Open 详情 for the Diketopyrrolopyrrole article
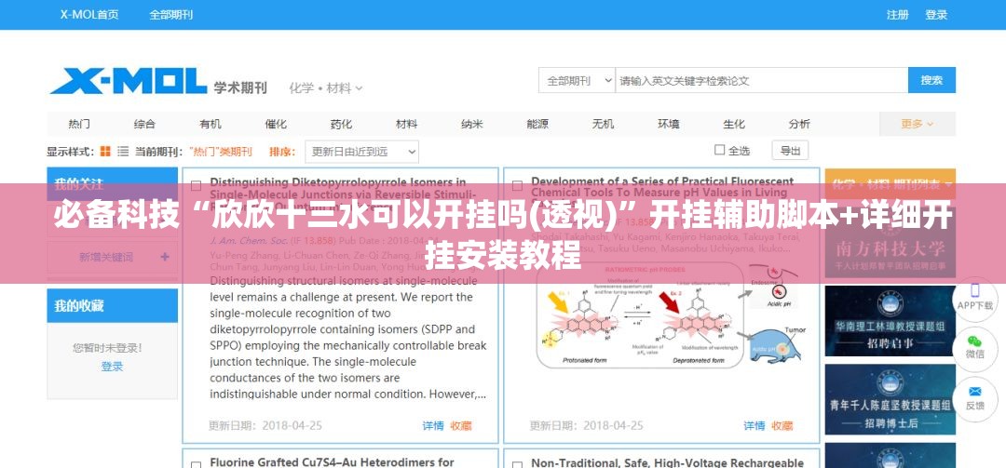Screen dimensions: 1006x468 433,425
